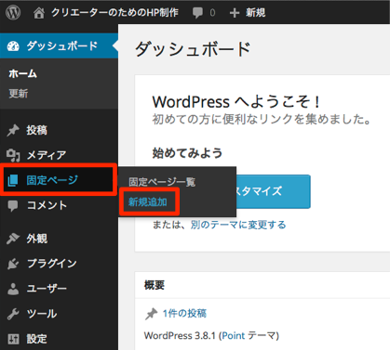Click the pushpin icon beside 投稿
Screen dimensions: 390x350
pos(13,130)
